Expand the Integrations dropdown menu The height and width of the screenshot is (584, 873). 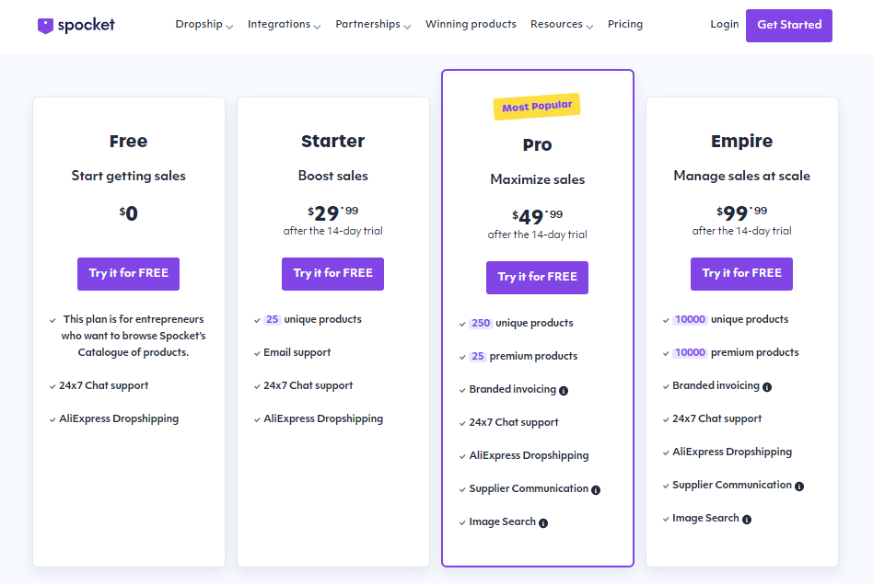(284, 25)
